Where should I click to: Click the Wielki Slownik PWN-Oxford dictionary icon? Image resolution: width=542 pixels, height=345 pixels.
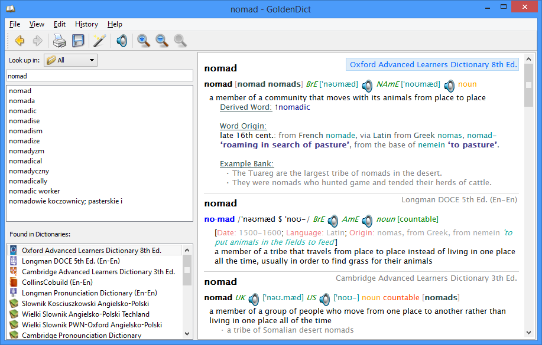(14, 324)
